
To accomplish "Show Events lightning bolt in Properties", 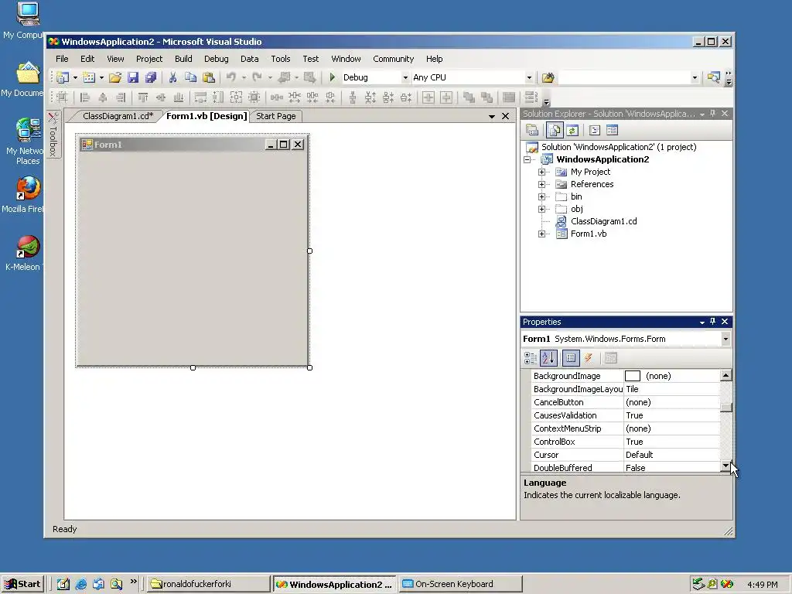I will (589, 358).
